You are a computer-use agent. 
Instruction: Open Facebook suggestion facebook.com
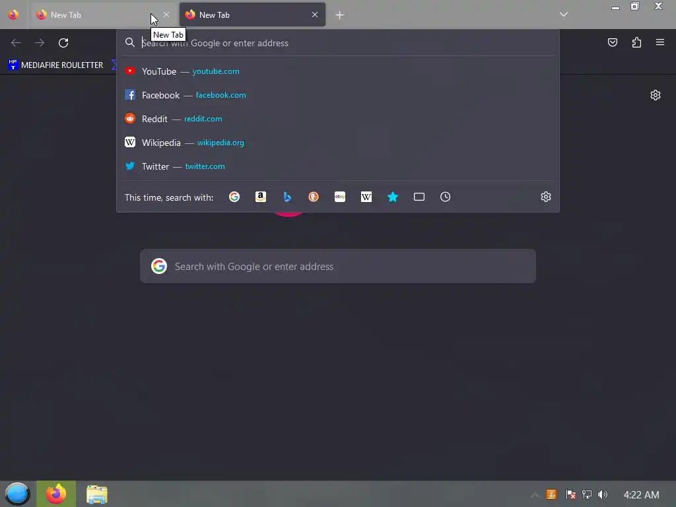pyautogui.click(x=338, y=95)
